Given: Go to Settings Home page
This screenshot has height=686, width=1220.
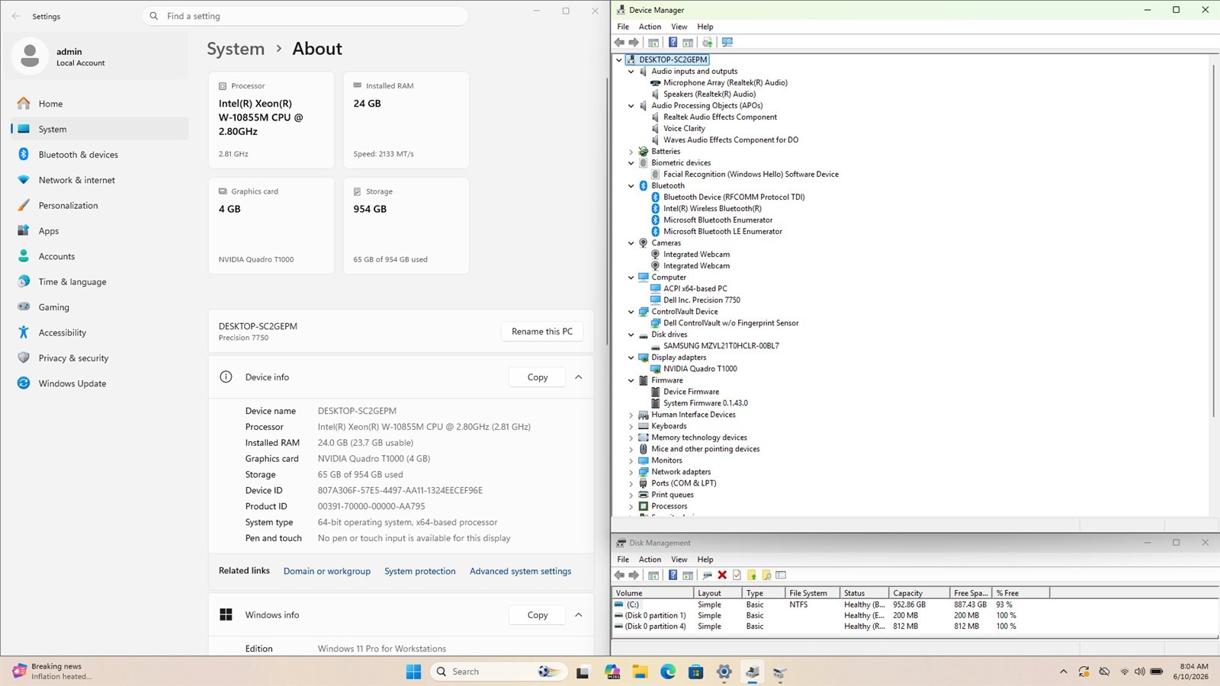Looking at the screenshot, I should [100, 104].
